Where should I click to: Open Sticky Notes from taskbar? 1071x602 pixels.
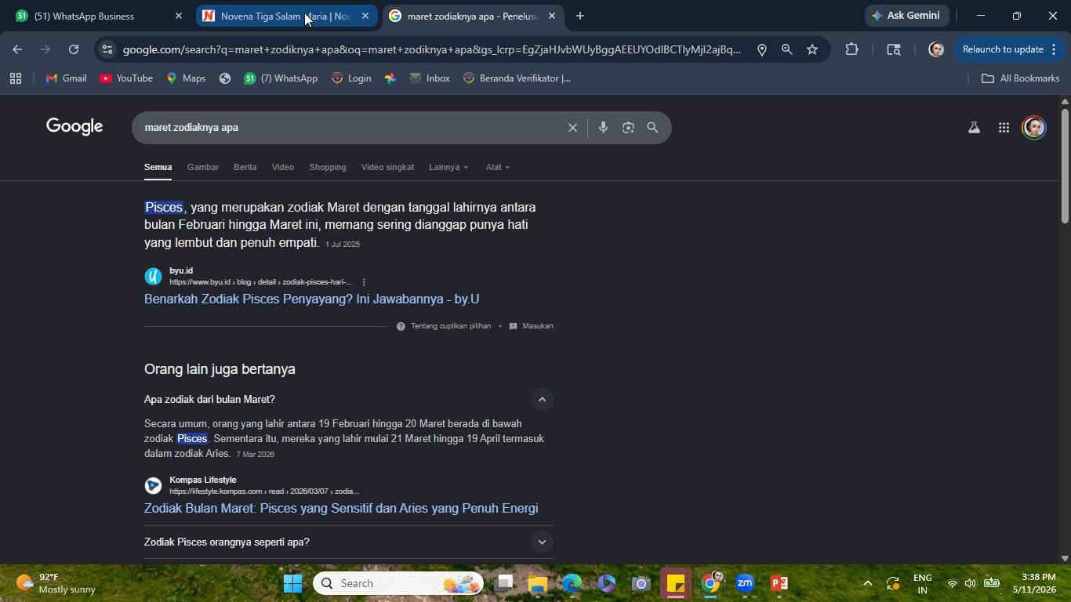(x=676, y=583)
